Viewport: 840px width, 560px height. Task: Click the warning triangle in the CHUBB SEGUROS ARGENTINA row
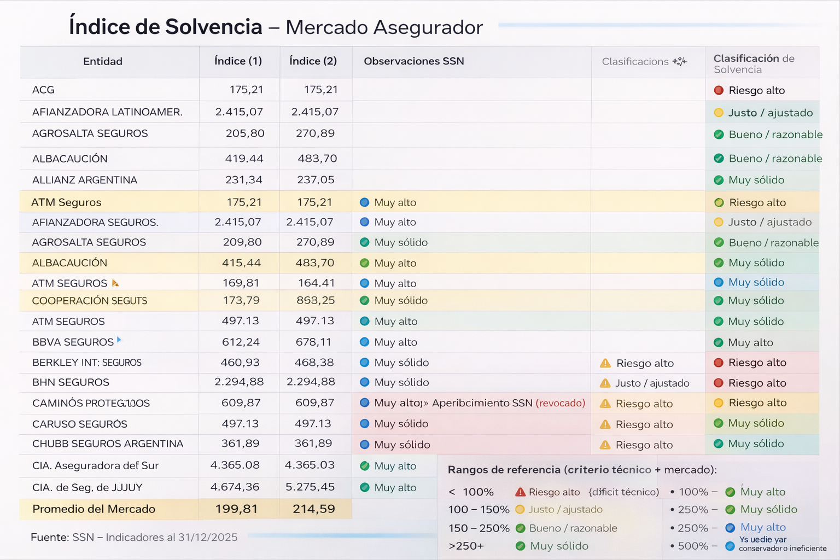point(605,445)
